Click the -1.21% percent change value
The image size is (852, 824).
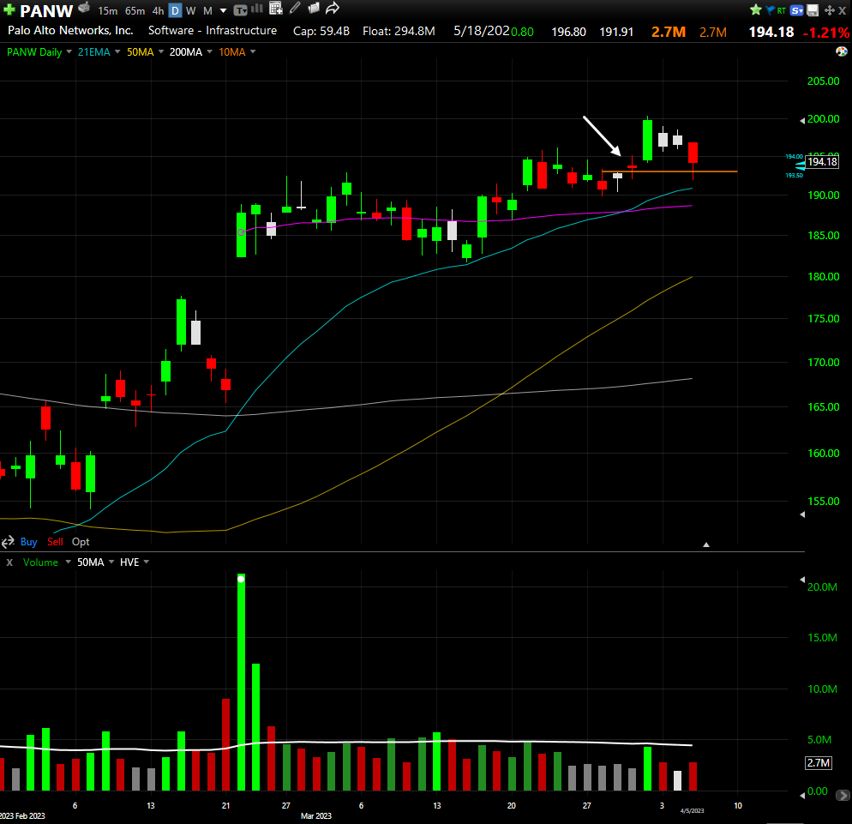826,33
